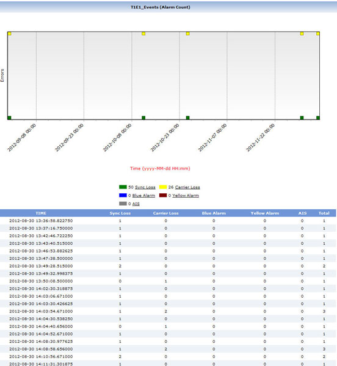Select green Sync Loss marker just after 2012-10-08

143,118
